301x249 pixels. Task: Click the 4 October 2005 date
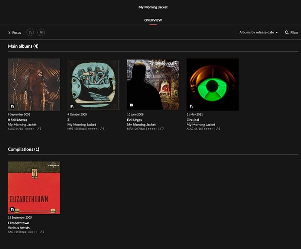click(77, 115)
